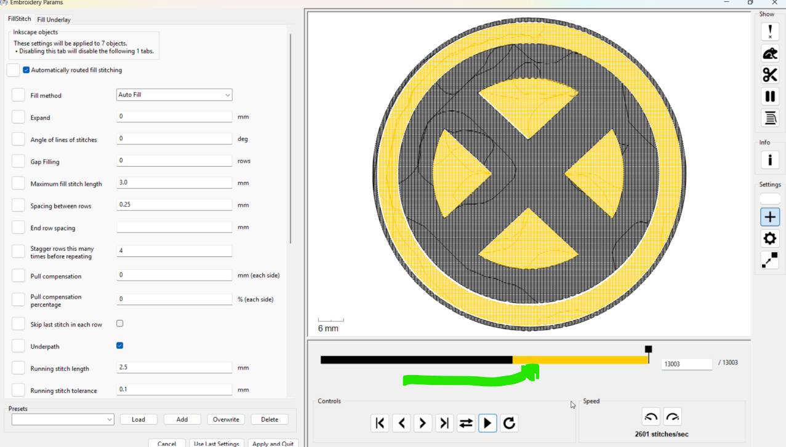Click the detach simulator window icon
This screenshot has height=447, width=786.
[769, 260]
